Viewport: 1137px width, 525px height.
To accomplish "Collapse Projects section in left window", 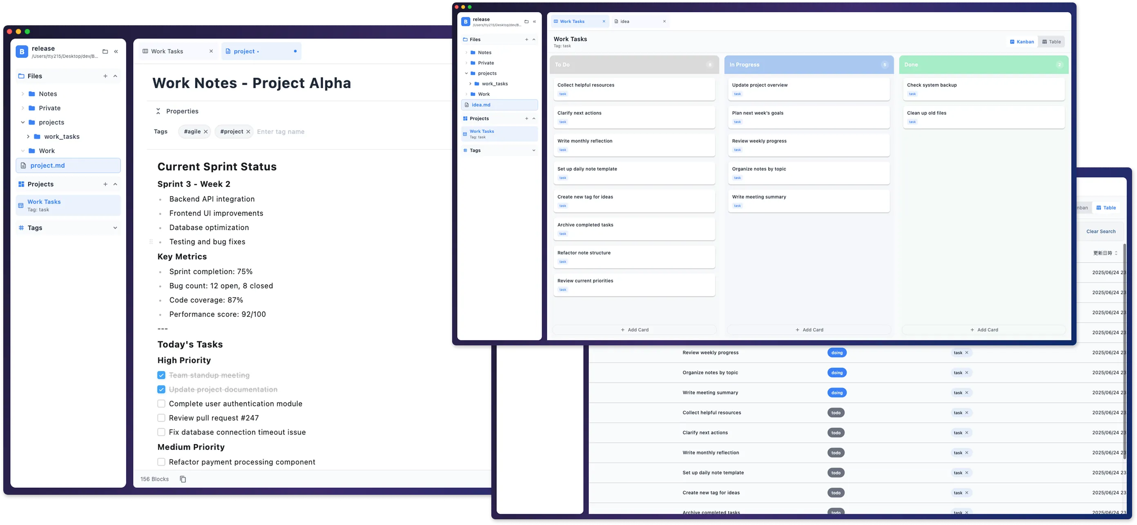I will (x=115, y=184).
